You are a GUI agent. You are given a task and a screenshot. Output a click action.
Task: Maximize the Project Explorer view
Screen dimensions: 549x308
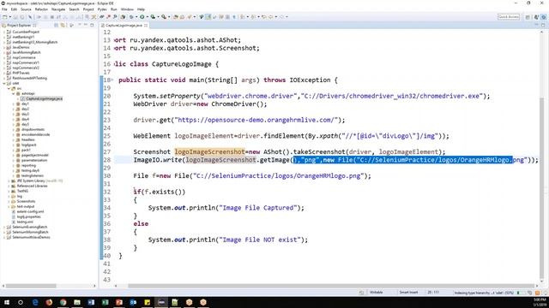point(92,25)
